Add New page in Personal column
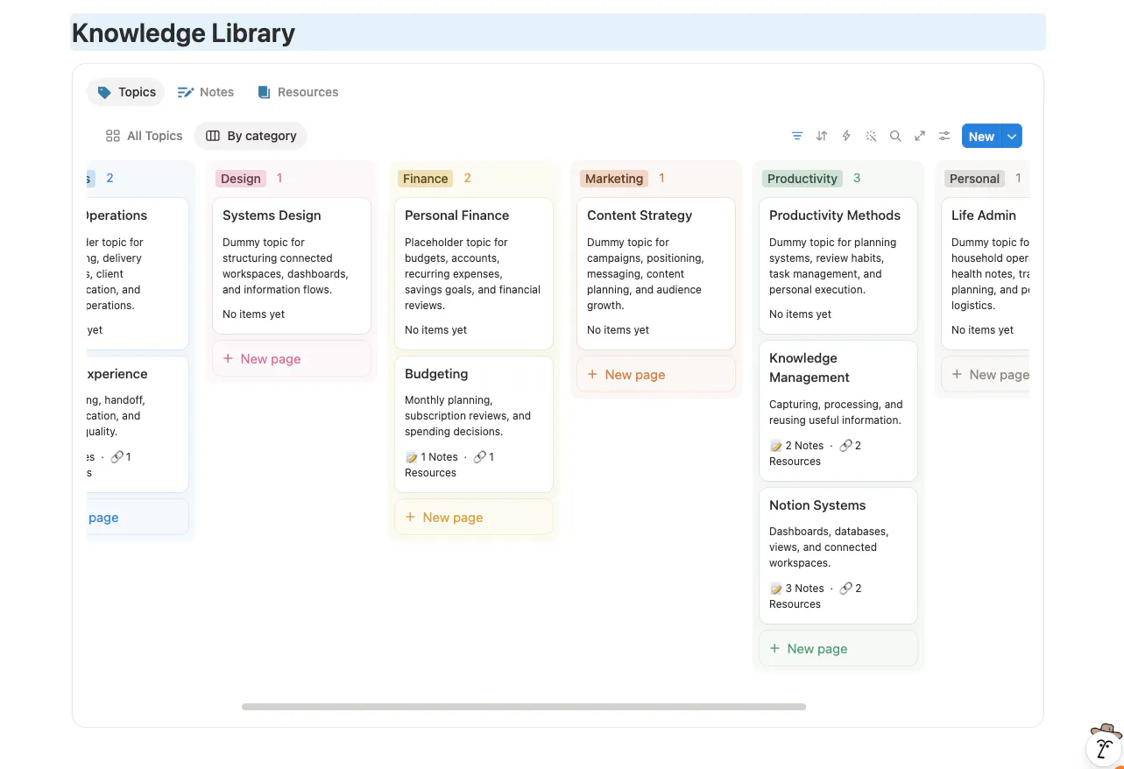 point(986,374)
